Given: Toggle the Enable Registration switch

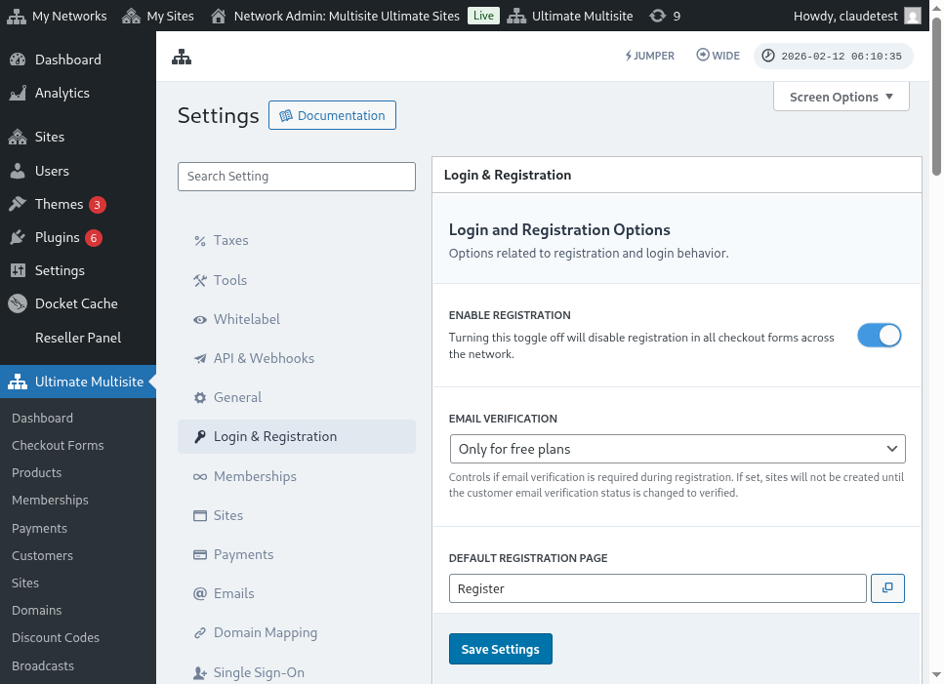Looking at the screenshot, I should click(879, 336).
